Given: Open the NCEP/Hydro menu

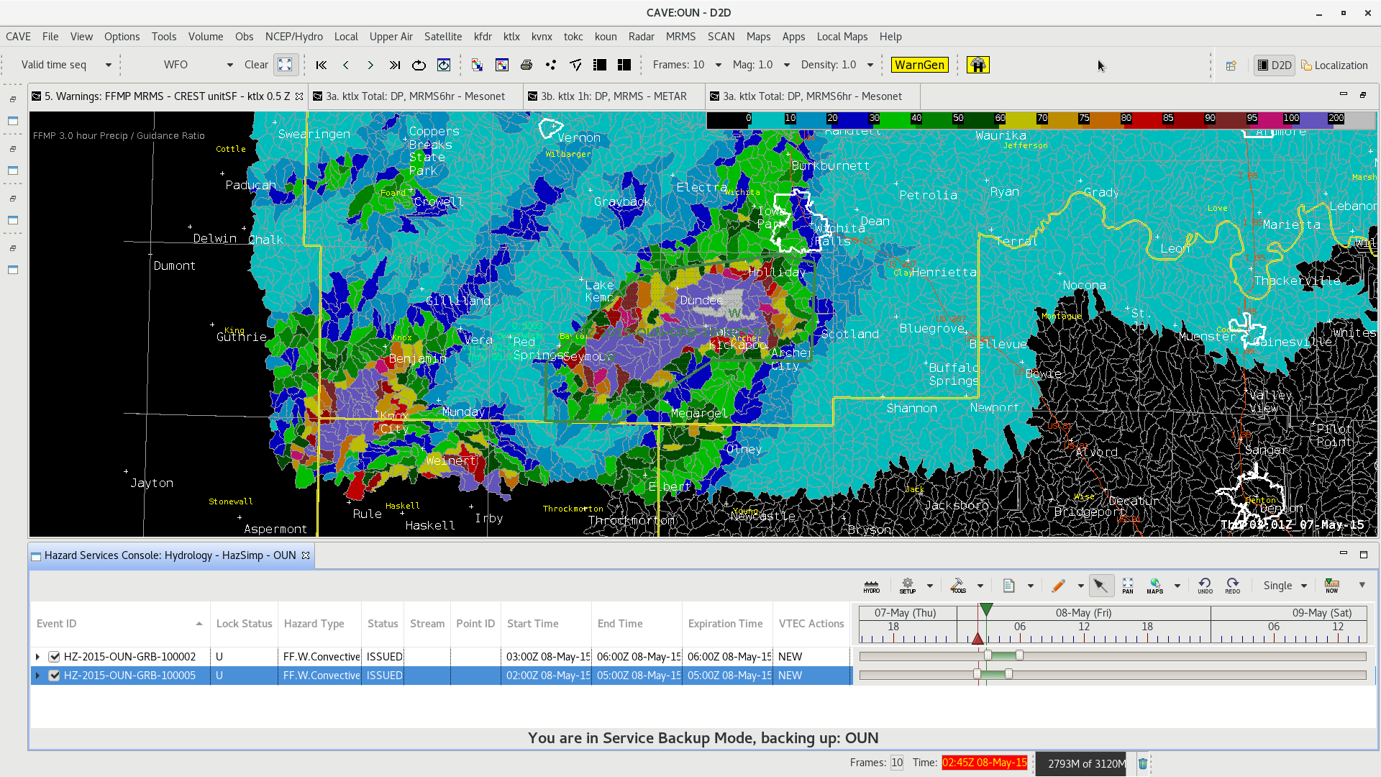Looking at the screenshot, I should tap(293, 37).
